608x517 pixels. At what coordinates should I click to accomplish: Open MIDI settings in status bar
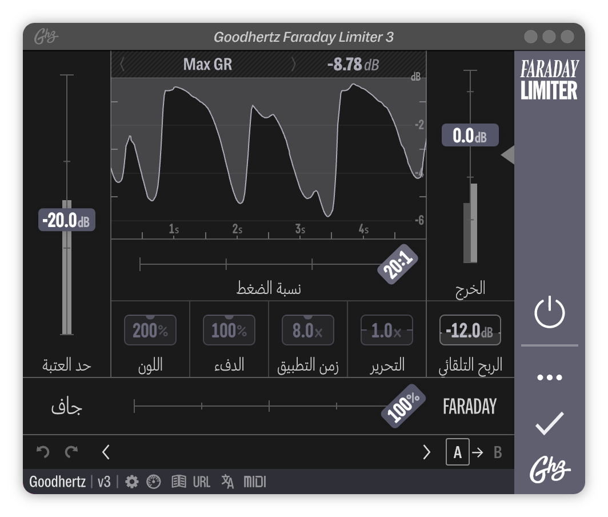255,482
